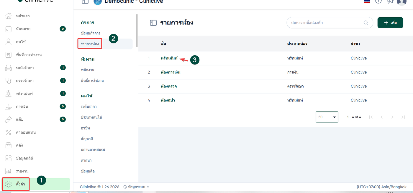The image size is (413, 193).
Task: Click the นัดหมาย calendar icon
Action: coord(9,29)
